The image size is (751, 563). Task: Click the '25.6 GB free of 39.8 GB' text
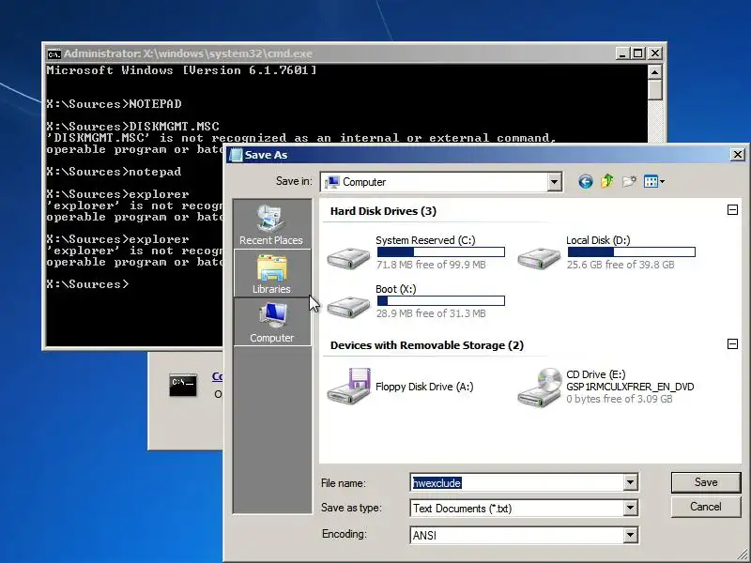click(621, 265)
